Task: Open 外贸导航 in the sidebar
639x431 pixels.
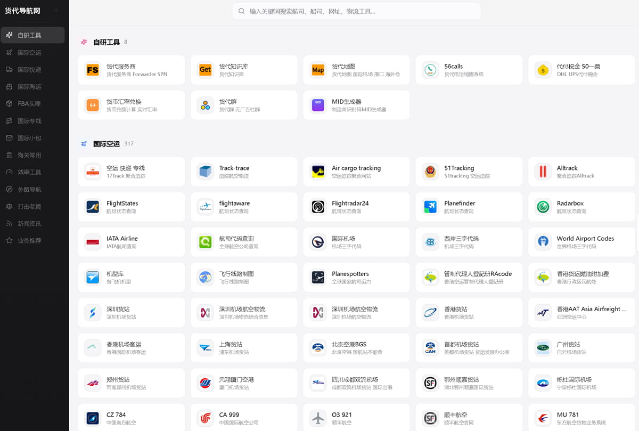Action: (x=32, y=189)
